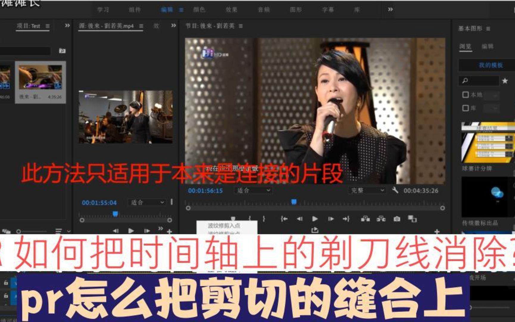Step forward one frame in program monitor
Image resolution: width=515 pixels, height=322 pixels.
[x=331, y=219]
